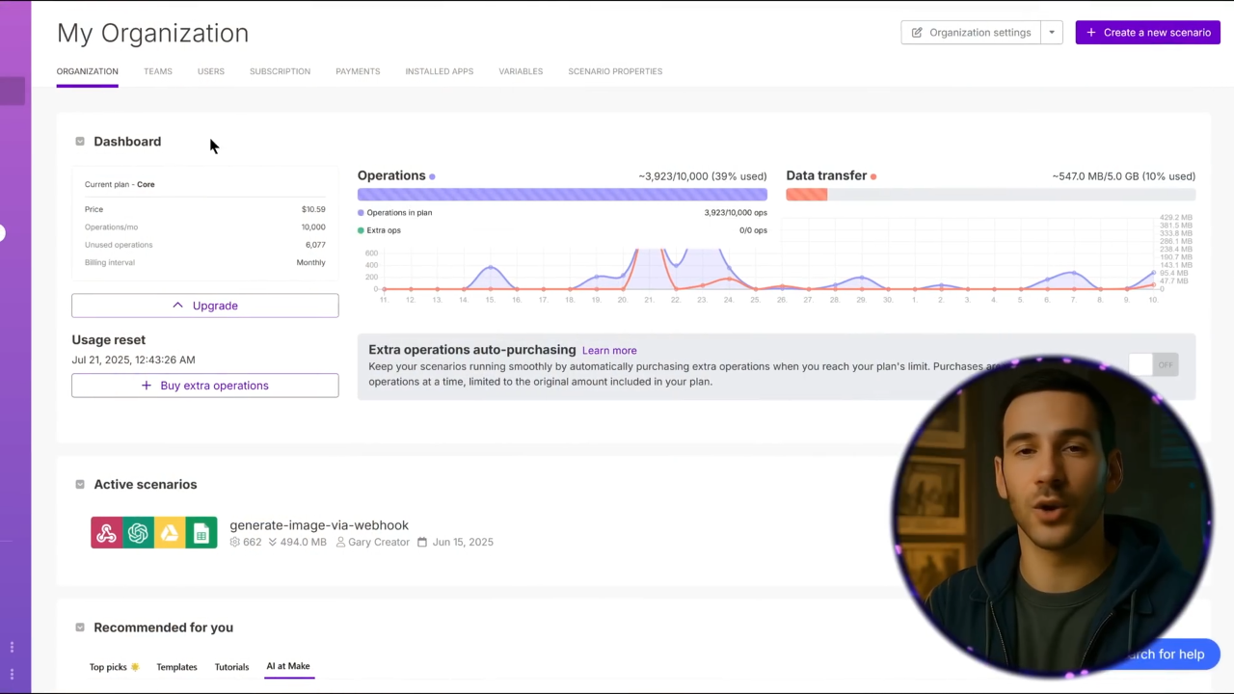Select the Tutorials tab
1234x694 pixels.
coord(231,667)
